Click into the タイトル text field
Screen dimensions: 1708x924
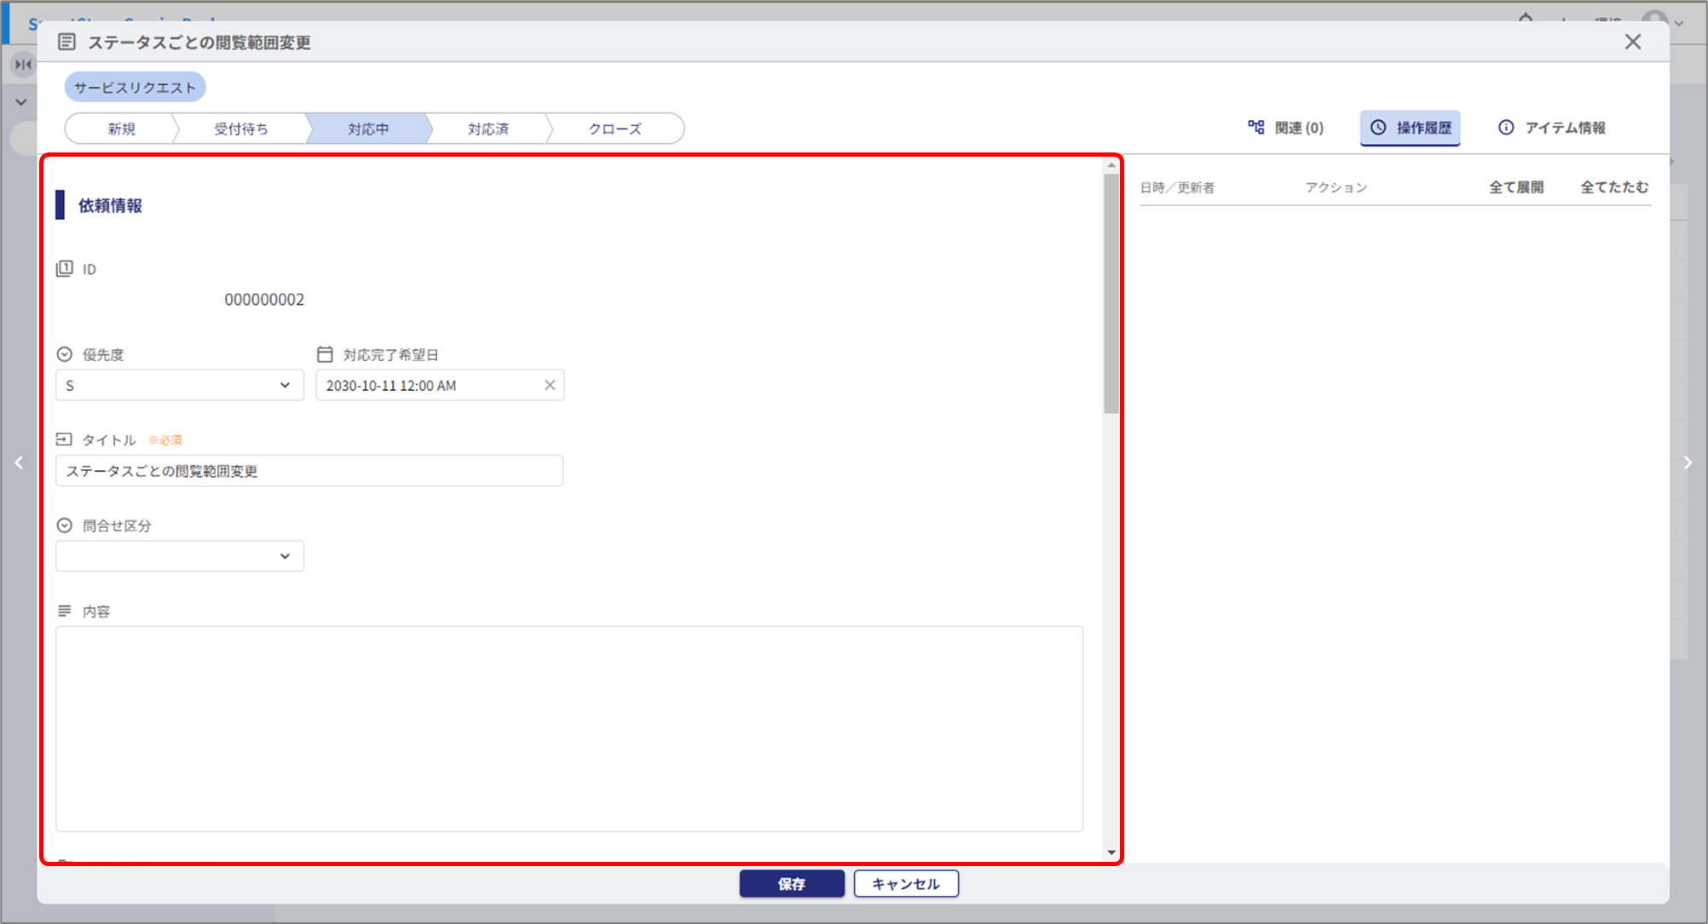pos(309,471)
